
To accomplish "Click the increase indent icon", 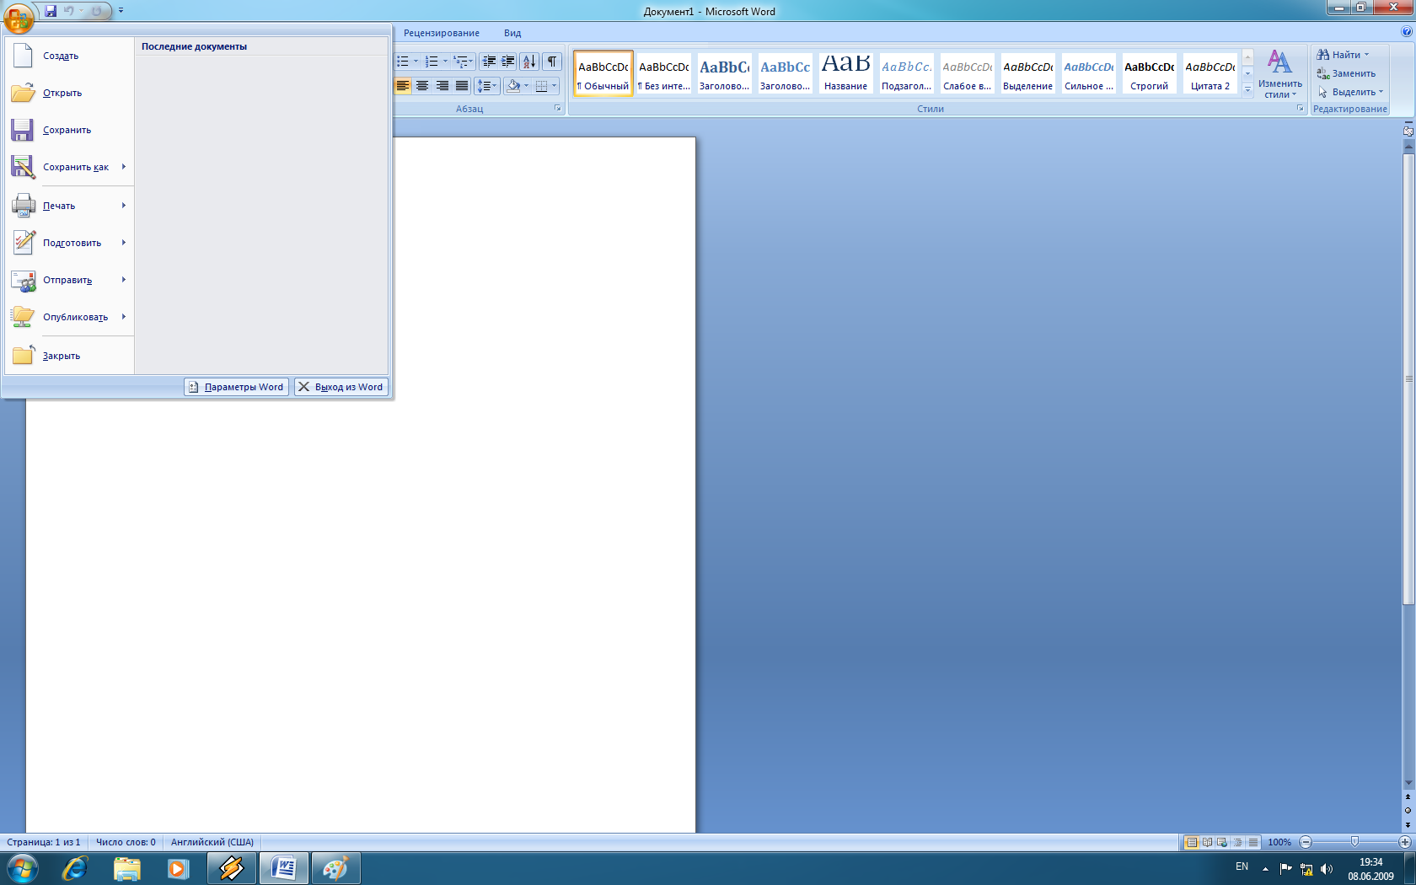I will coord(508,62).
